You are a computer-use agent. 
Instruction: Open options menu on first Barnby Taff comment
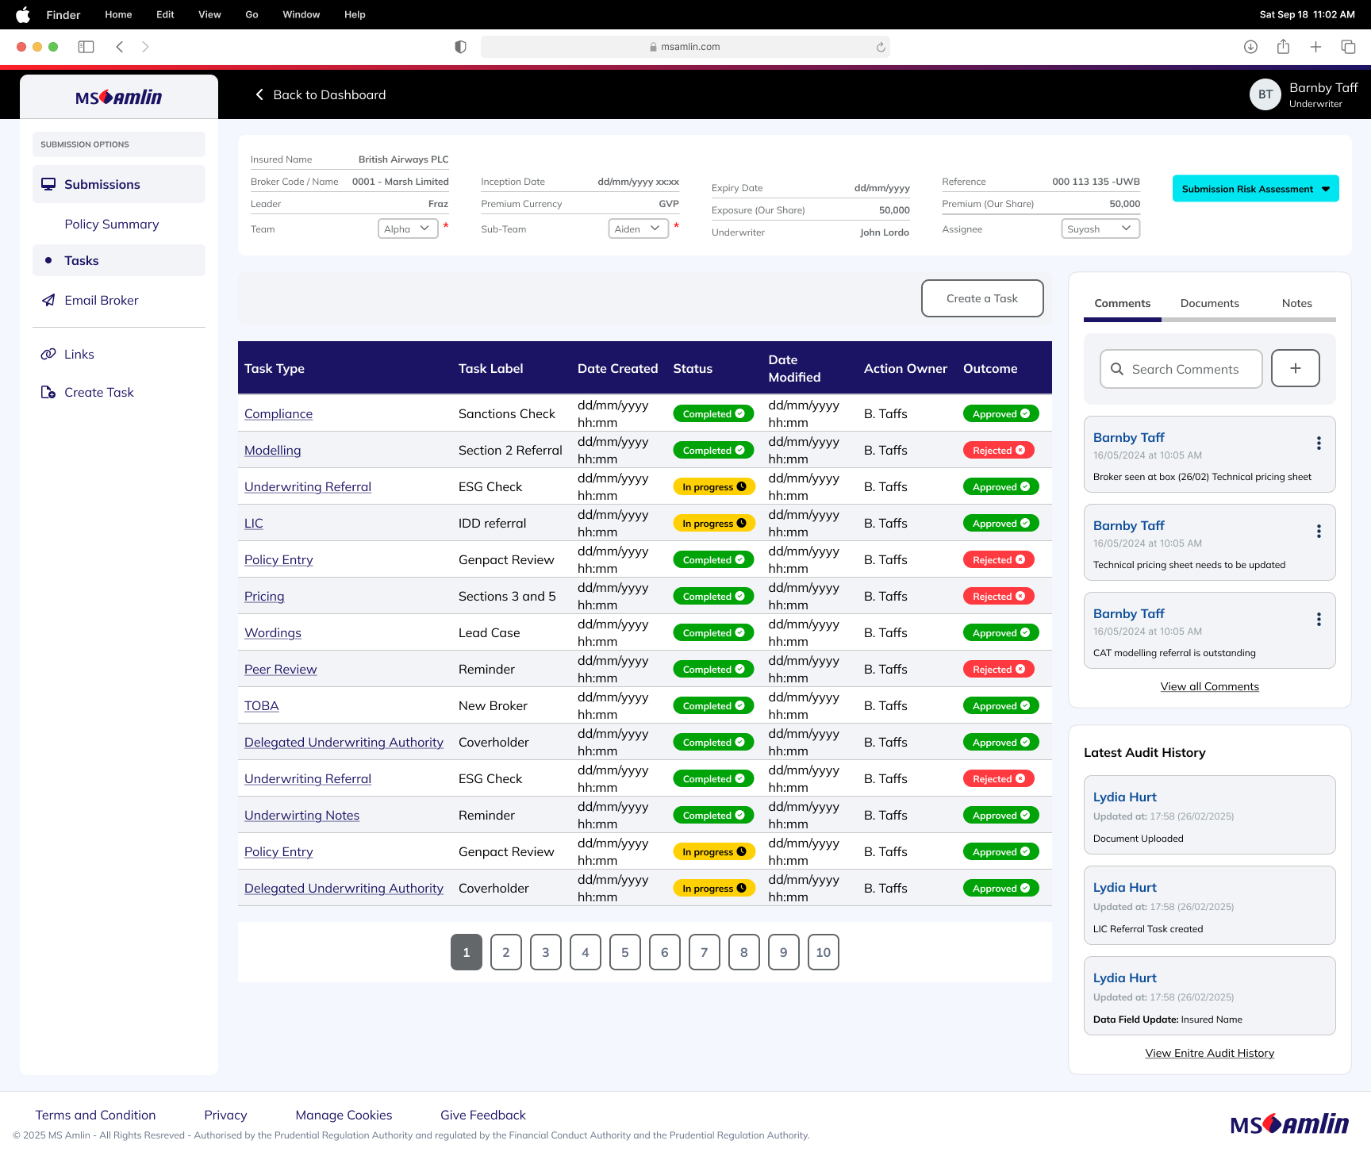pos(1319,443)
